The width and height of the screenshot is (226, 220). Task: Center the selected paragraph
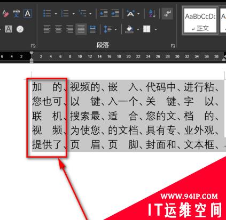click(58, 29)
